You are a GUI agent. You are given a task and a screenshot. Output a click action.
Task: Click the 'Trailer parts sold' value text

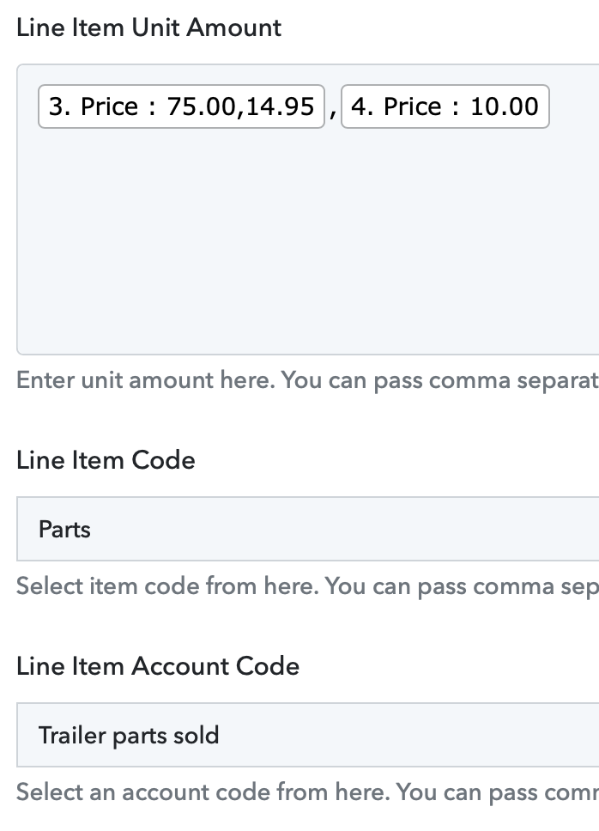pyautogui.click(x=129, y=736)
